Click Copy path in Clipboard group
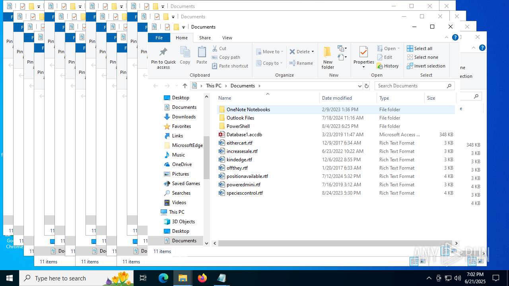The image size is (509, 286). click(226, 57)
